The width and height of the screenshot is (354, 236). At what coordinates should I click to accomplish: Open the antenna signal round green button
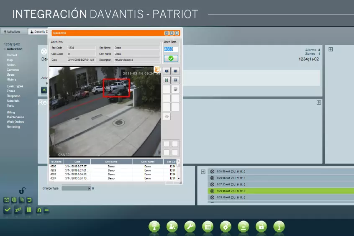[x=154, y=226]
